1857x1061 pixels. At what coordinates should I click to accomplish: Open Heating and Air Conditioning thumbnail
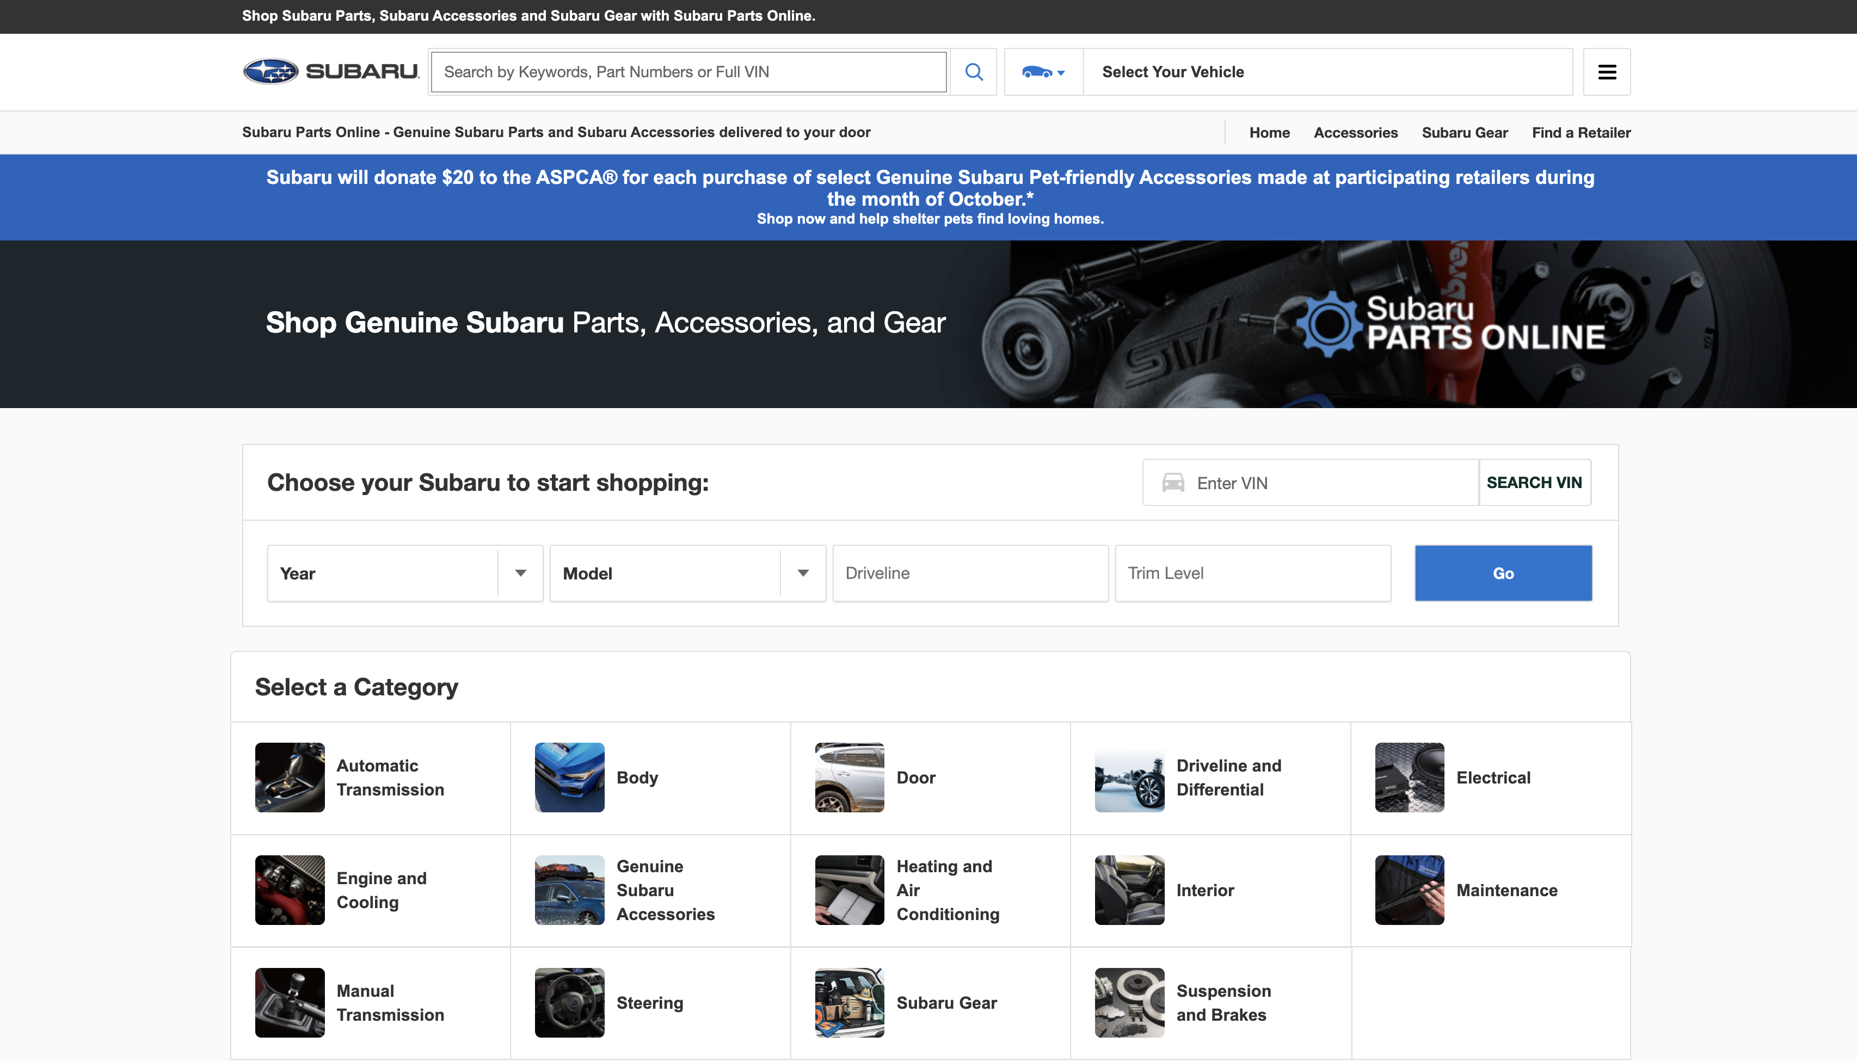[850, 890]
